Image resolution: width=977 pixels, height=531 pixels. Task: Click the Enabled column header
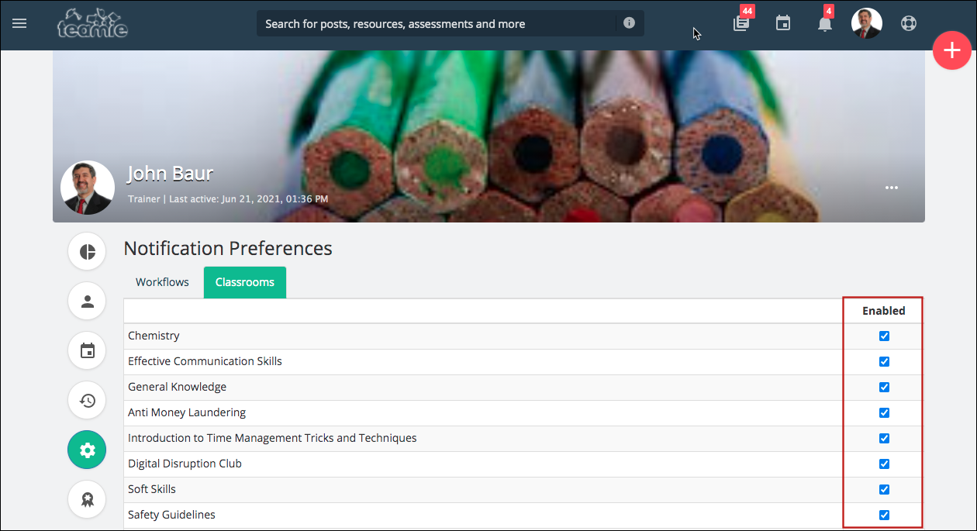884,311
